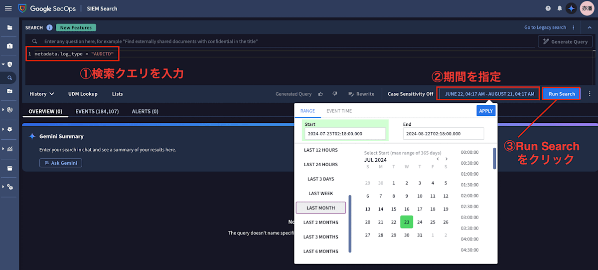The width and height of the screenshot is (598, 270).
Task: Open the marketplace storefront icon in the sidebar
Action: [x=9, y=168]
